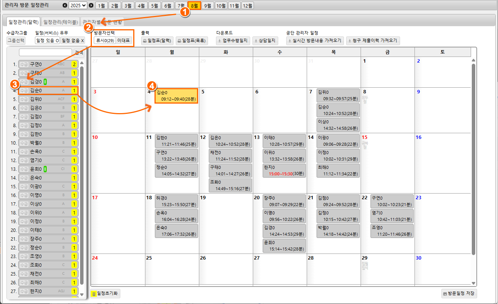Open 구연0 10:02~10:23 visit on August 22
Screen dimensions: 498x304
point(392,201)
